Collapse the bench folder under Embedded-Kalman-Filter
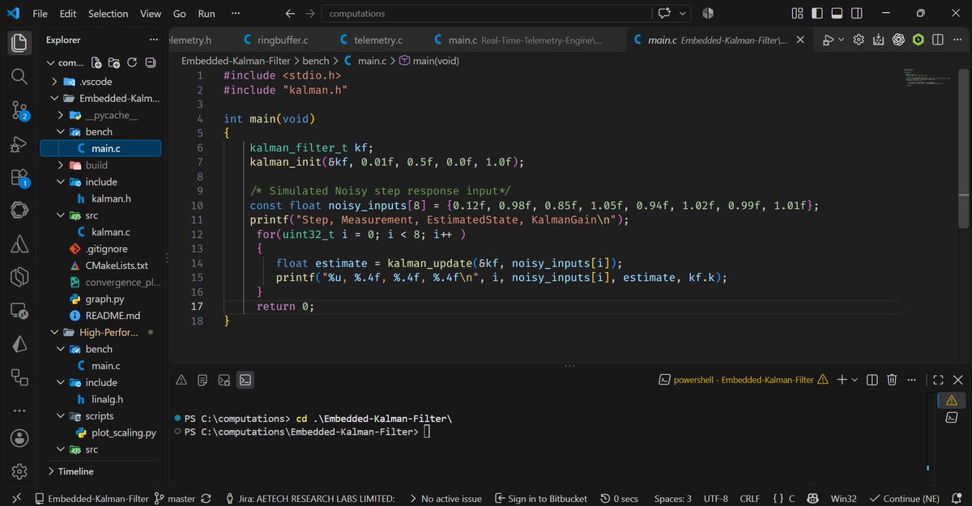The height and width of the screenshot is (506, 972). (x=62, y=132)
